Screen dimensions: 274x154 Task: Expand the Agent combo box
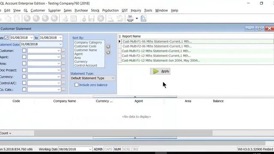pos(59,57)
